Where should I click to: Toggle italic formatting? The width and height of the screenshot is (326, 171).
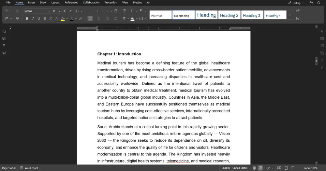coord(33,19)
